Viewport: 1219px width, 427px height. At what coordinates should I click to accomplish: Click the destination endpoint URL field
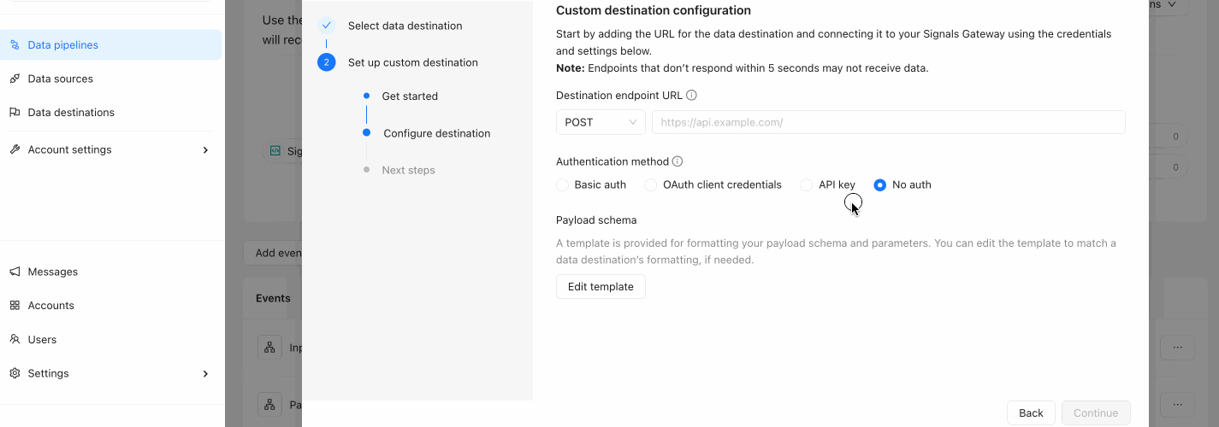point(888,122)
